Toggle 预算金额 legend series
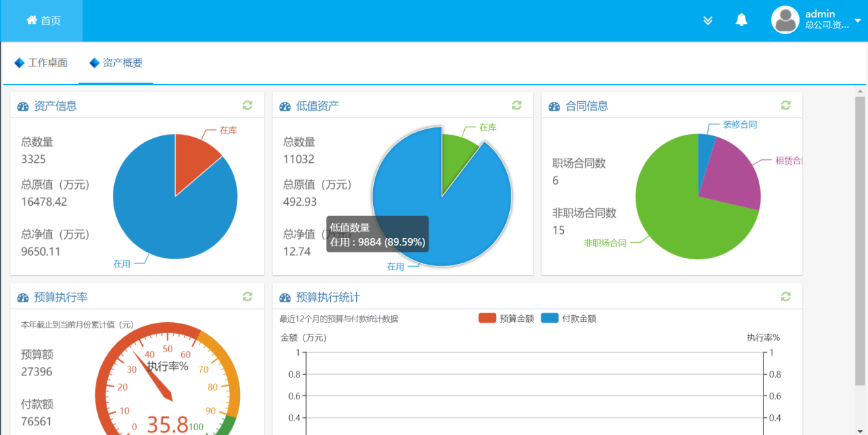This screenshot has width=868, height=435. (506, 318)
